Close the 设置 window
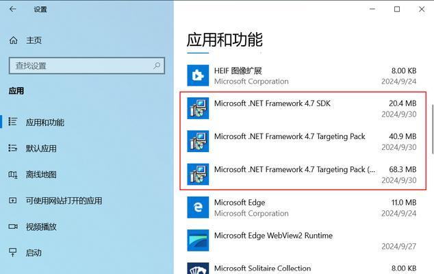This screenshot has width=434, height=274. pos(422,9)
